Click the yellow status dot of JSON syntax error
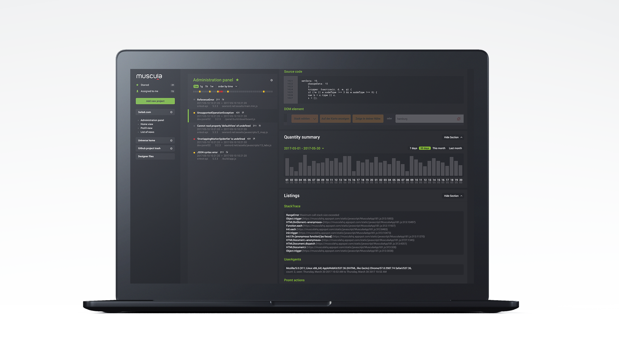Screen dimensions: 619x348 click(x=194, y=152)
